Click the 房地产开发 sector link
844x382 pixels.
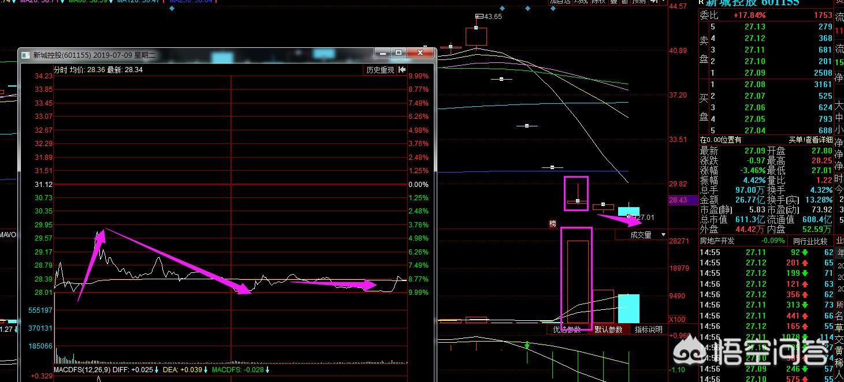(717, 241)
